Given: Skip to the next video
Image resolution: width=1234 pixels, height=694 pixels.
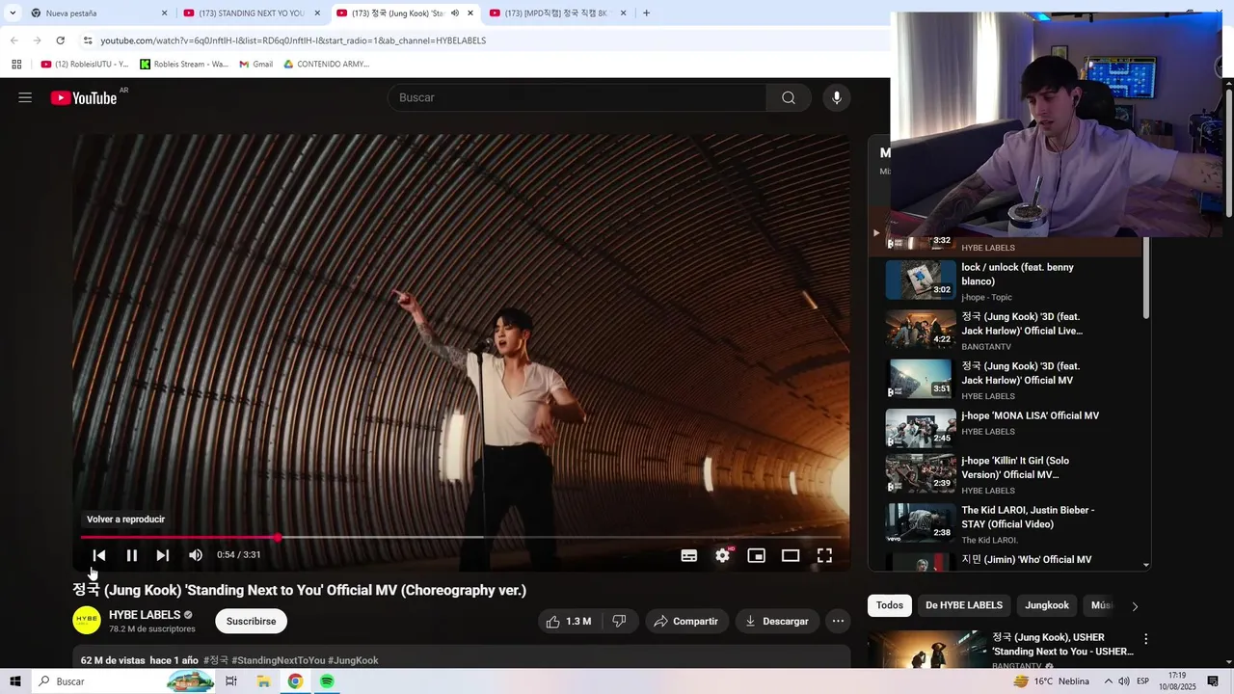Looking at the screenshot, I should pos(163,555).
